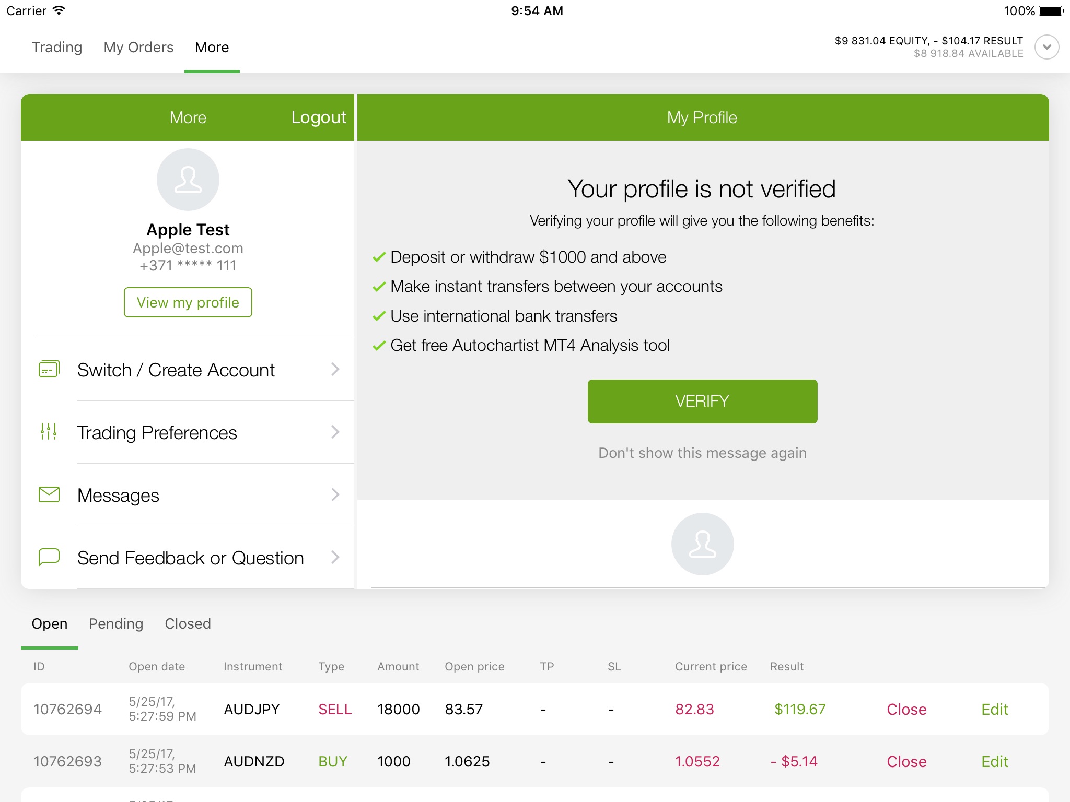Click the Send Feedback speech bubble icon
Viewport: 1070px width, 802px height.
tap(48, 556)
